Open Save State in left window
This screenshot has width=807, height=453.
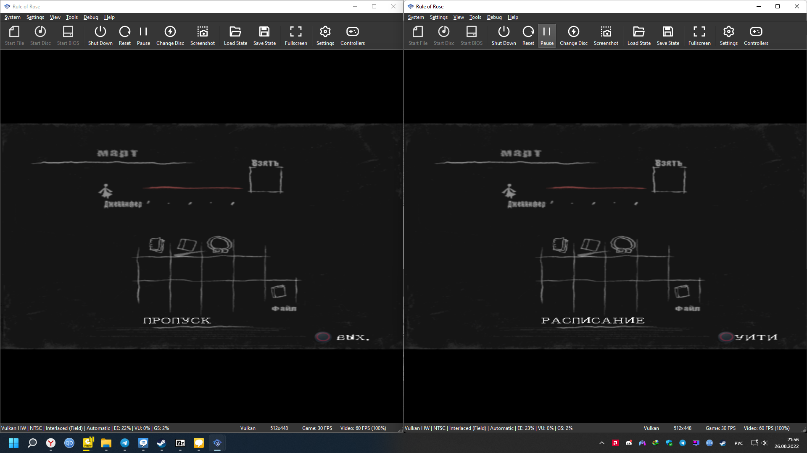tap(264, 36)
